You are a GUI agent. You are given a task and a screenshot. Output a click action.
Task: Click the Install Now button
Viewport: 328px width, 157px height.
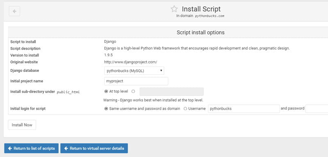[x=22, y=125]
